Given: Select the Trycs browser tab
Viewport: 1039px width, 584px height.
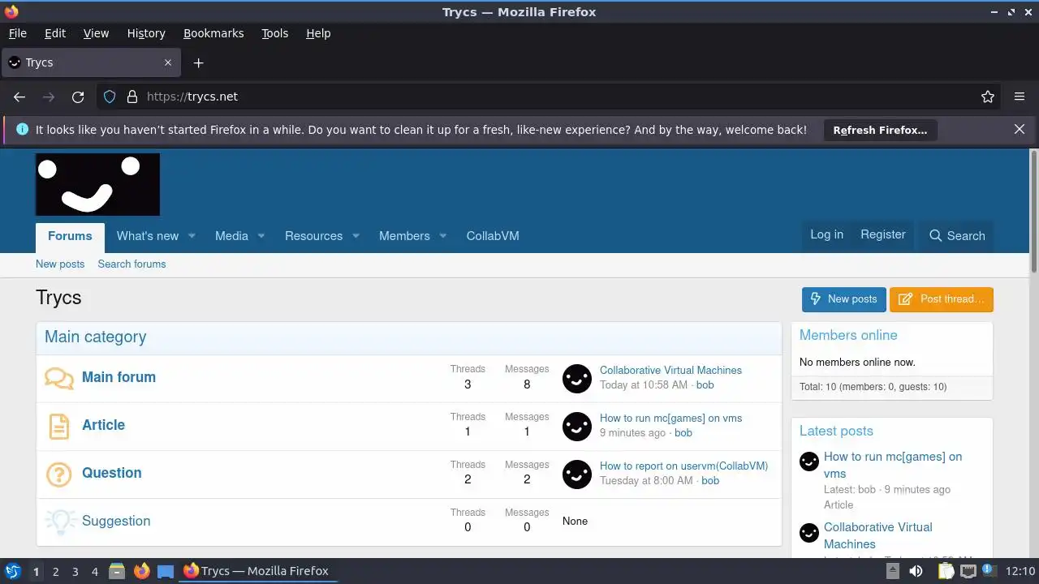Looking at the screenshot, I should 91,62.
